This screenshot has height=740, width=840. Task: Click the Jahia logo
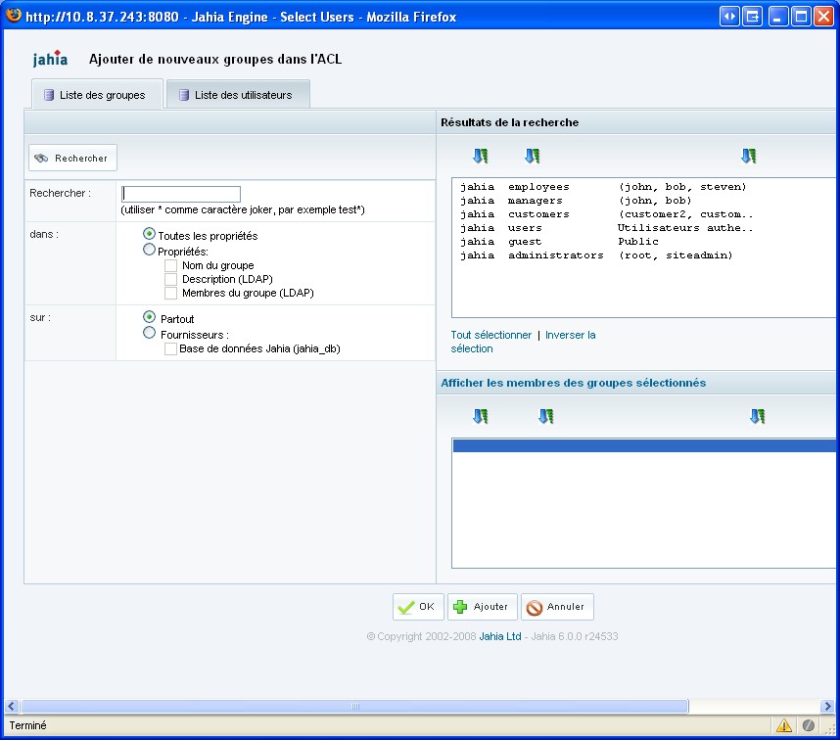pos(50,59)
